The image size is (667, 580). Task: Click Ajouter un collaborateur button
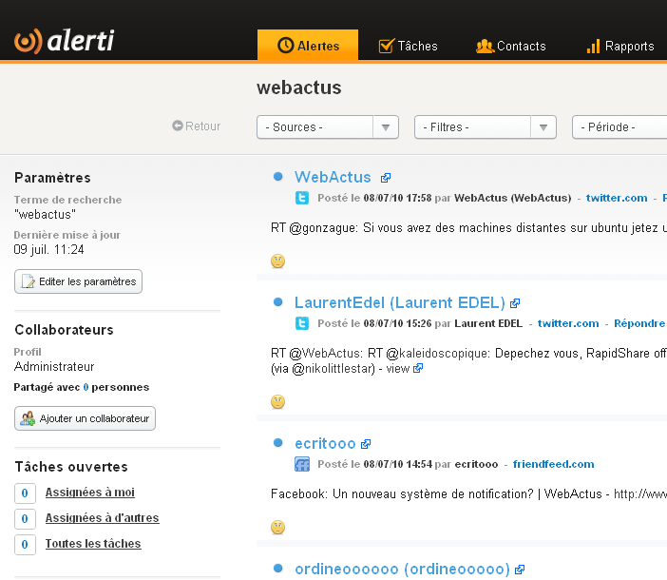point(85,418)
